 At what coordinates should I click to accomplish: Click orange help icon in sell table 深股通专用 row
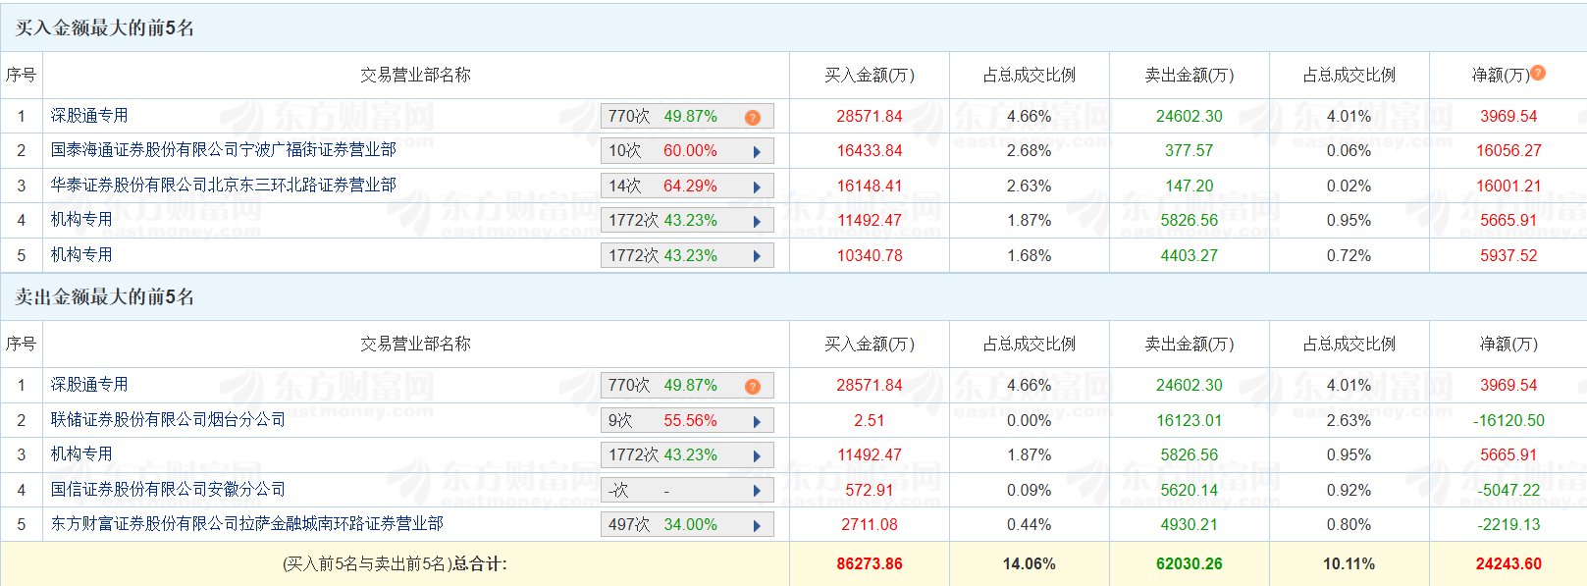pyautogui.click(x=753, y=386)
